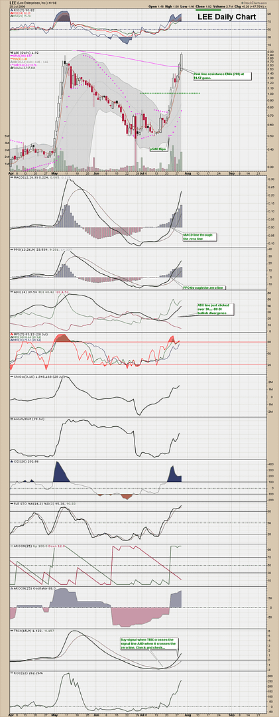Select the "Buy signal when TRIX crosses" annotation

tap(149, 644)
